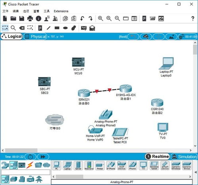This screenshot has width=198, height=185.
Task: Add simple PDU envelope icon
Action: [84, 28]
